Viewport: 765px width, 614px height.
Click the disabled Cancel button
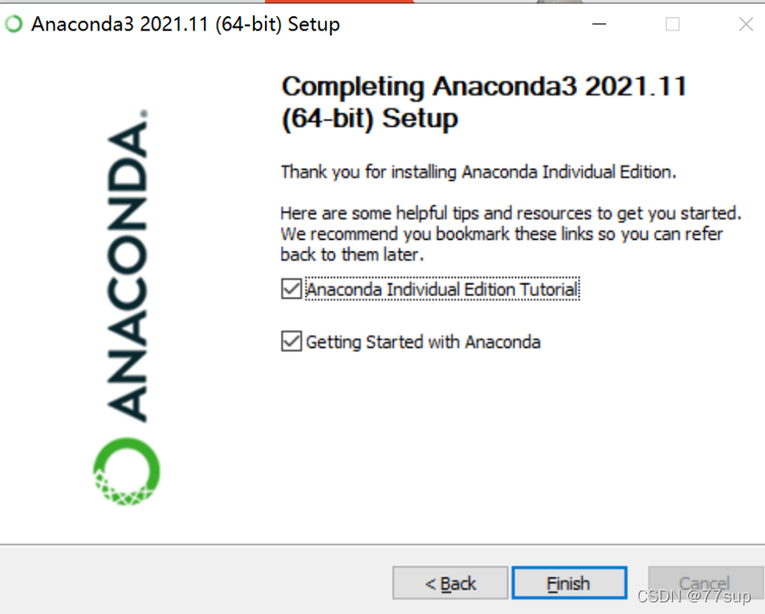pos(704,583)
